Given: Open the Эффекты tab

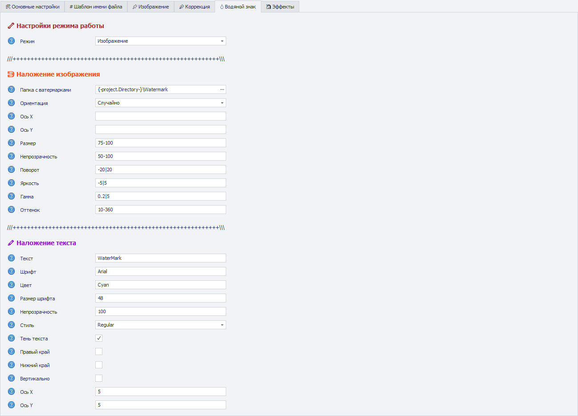Looking at the screenshot, I should (280, 7).
